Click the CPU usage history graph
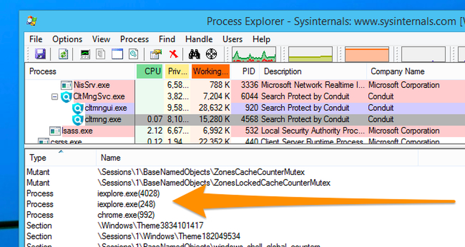Screen dimensions: 465x247 click(x=254, y=54)
